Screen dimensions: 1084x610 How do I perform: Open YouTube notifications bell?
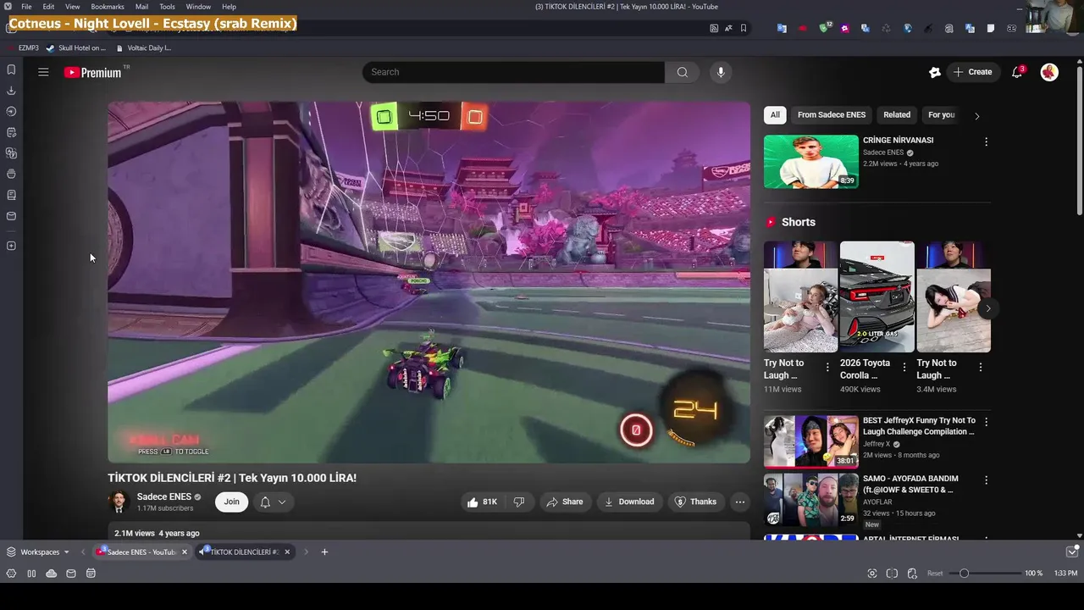click(1017, 72)
